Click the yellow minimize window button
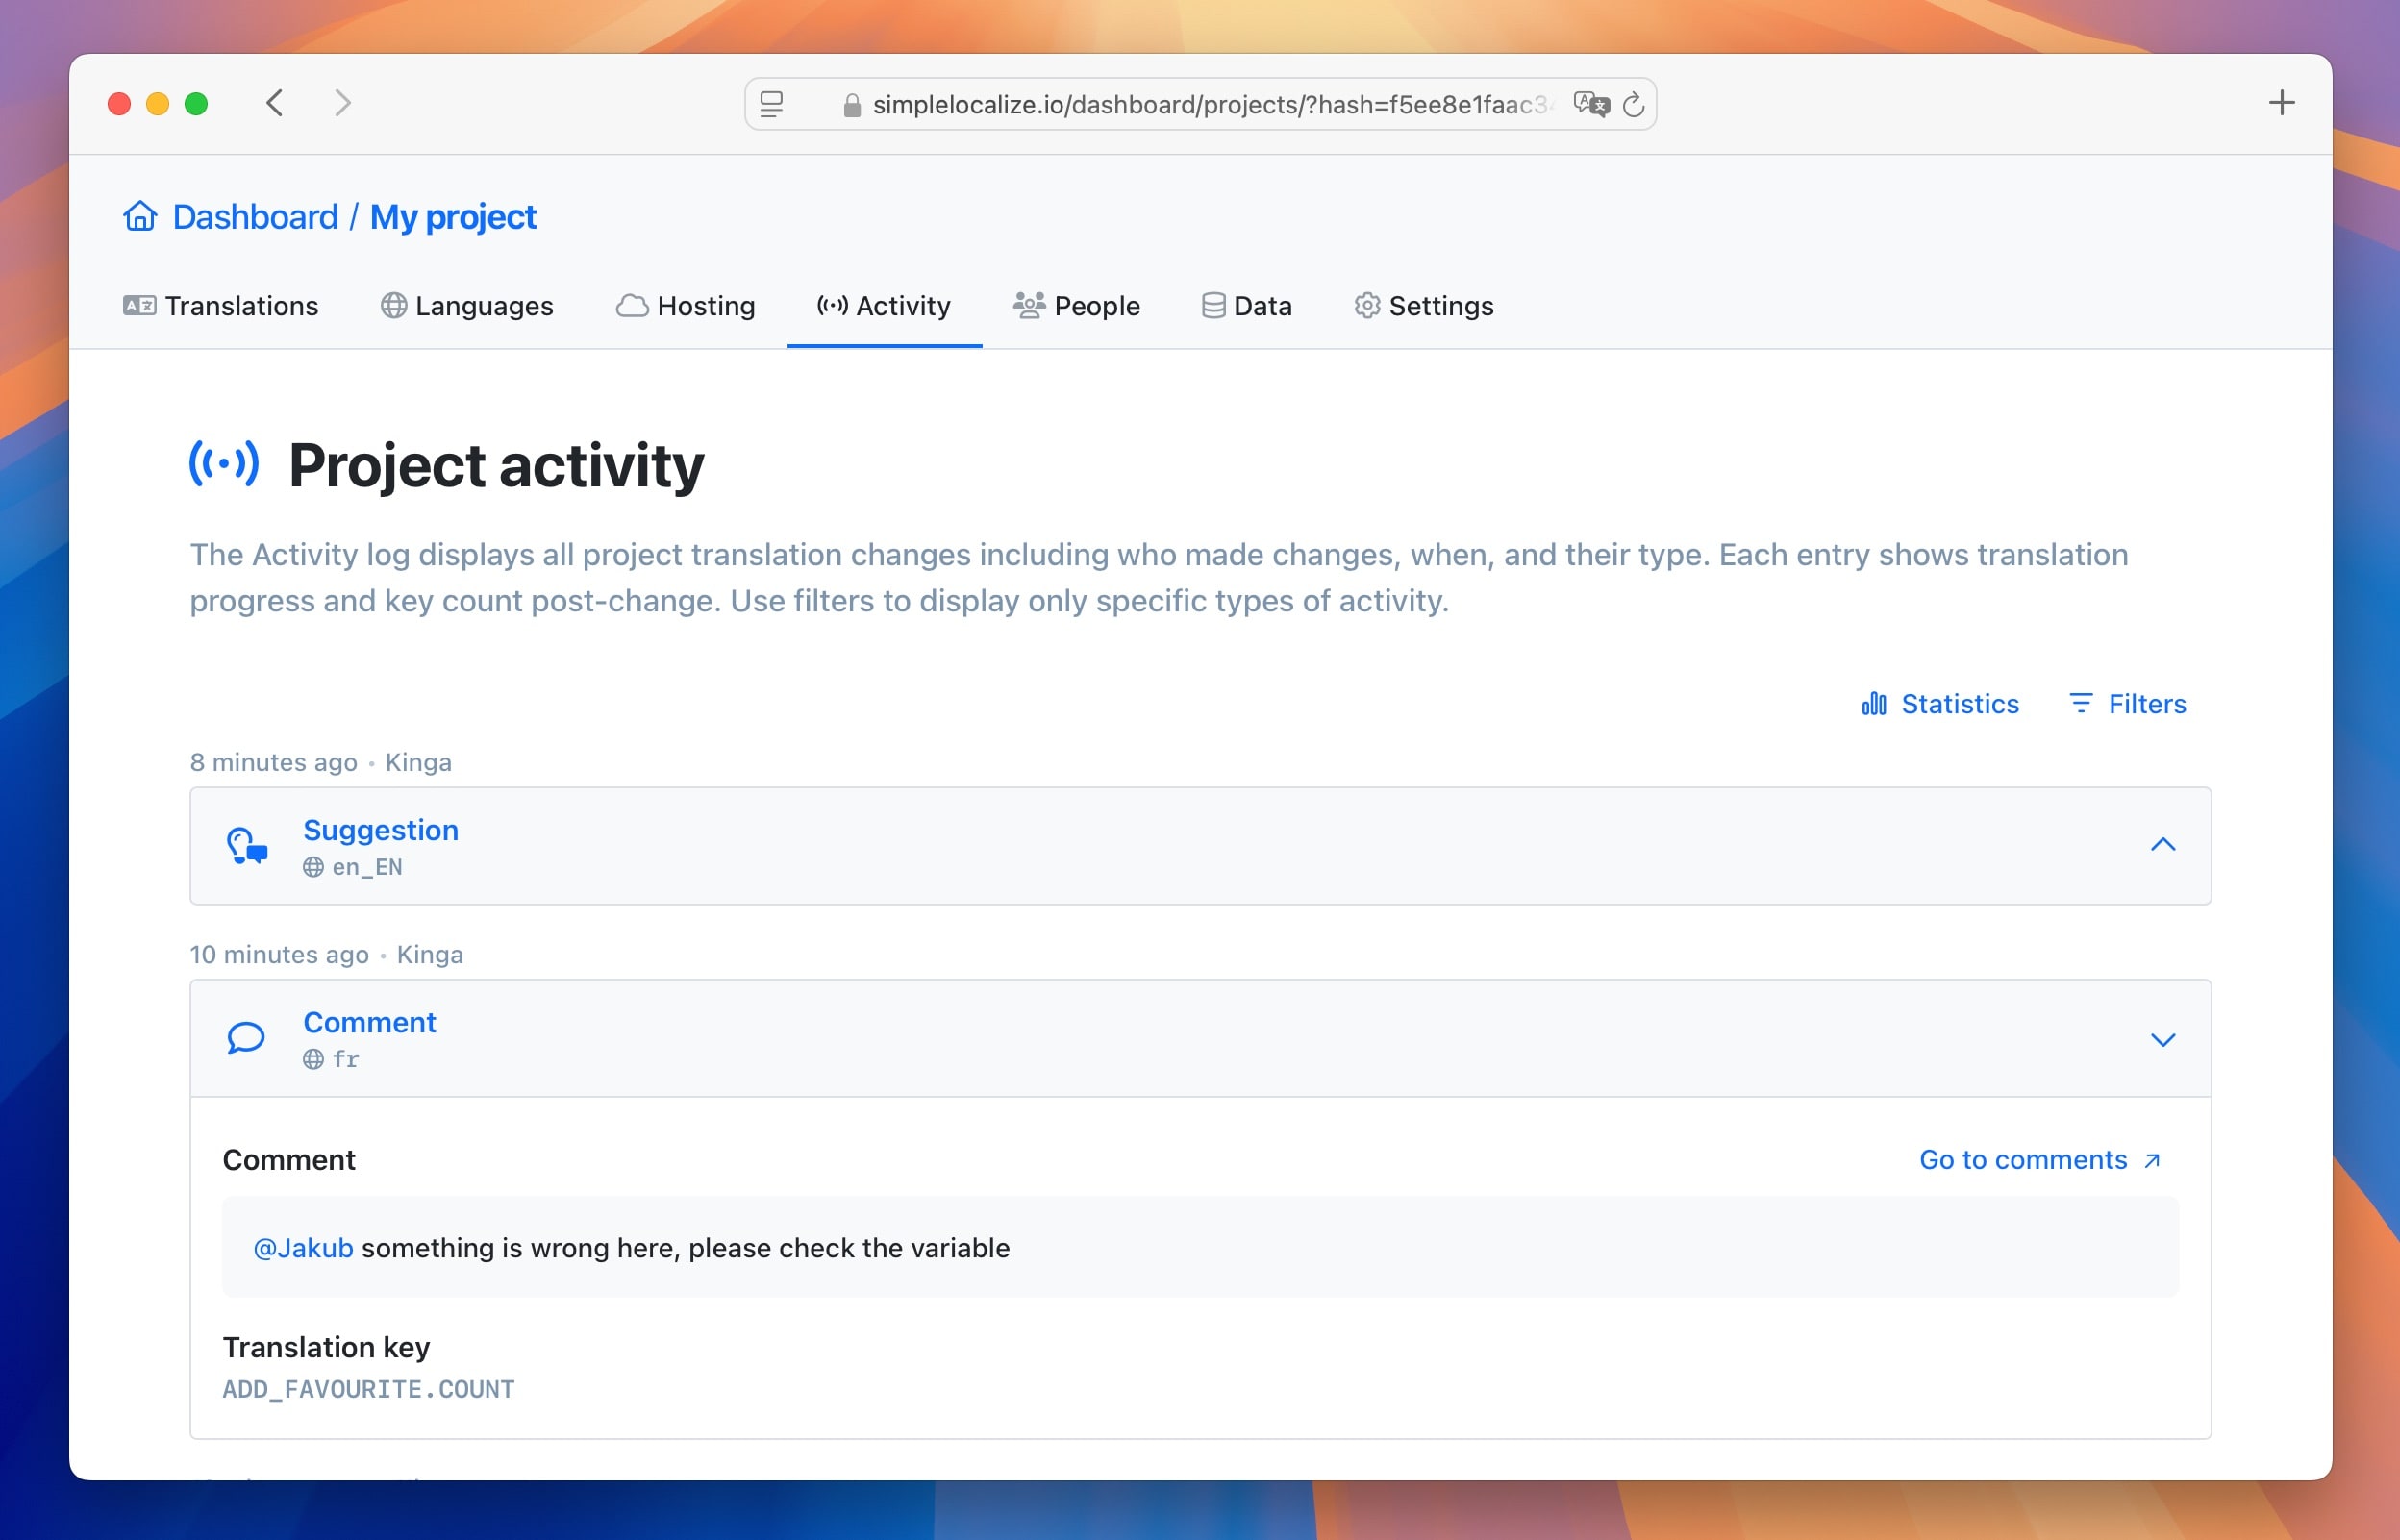Viewport: 2400px width, 1540px height. click(158, 104)
